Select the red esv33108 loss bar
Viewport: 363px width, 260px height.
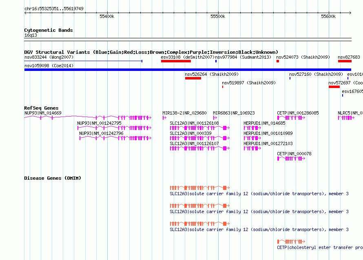click(x=176, y=61)
